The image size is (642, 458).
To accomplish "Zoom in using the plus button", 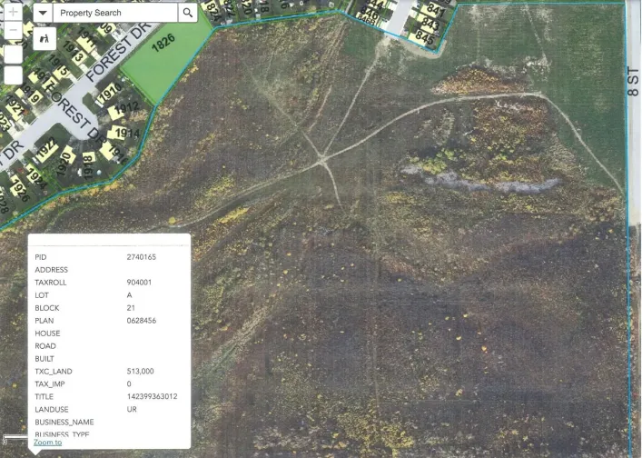I will tap(13, 13).
